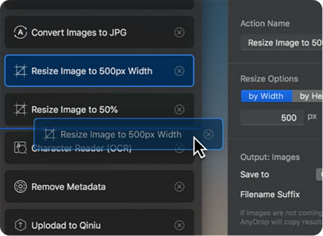Click the Upload to Qiniu icon

(20, 225)
